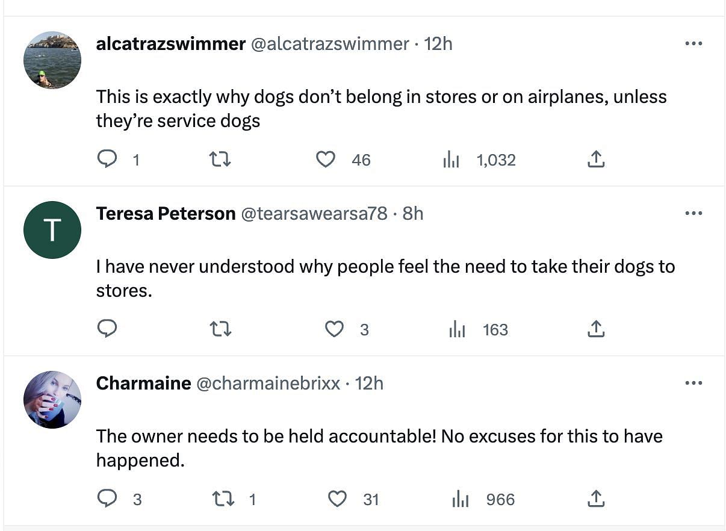The image size is (726, 531).
Task: Open more options on Charmaine's tweet
Action: click(x=693, y=383)
